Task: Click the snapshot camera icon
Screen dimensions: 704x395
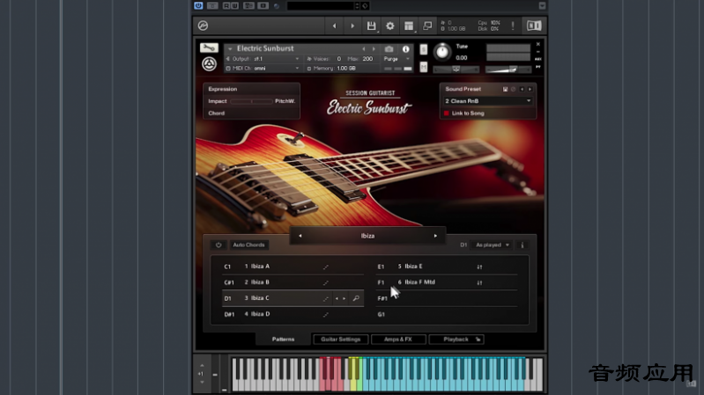Action: [x=389, y=49]
